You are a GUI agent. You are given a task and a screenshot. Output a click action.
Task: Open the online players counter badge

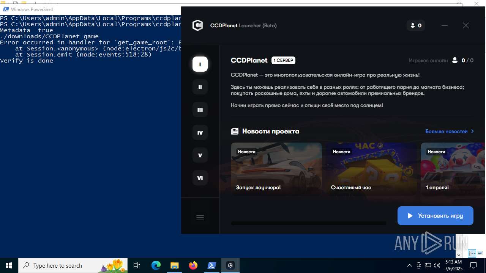coord(416,25)
